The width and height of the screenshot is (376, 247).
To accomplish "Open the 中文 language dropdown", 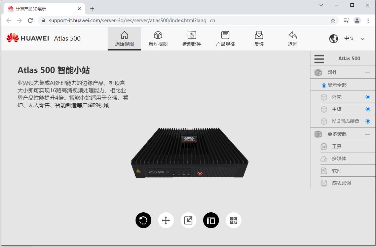I will [x=354, y=38].
